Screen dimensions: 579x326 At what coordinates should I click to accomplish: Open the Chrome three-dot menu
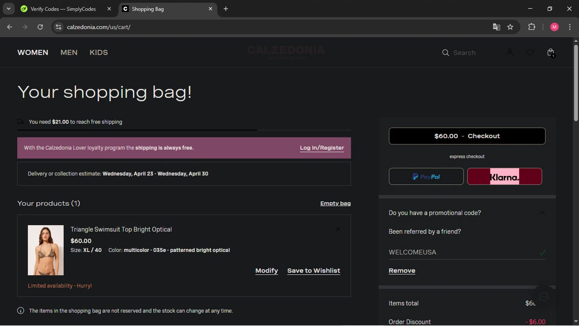pos(570,27)
